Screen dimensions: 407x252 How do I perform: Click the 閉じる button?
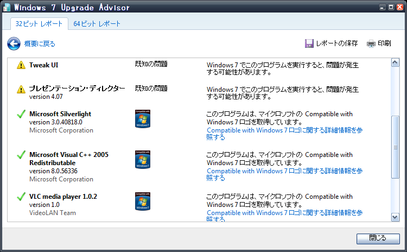[378, 238]
